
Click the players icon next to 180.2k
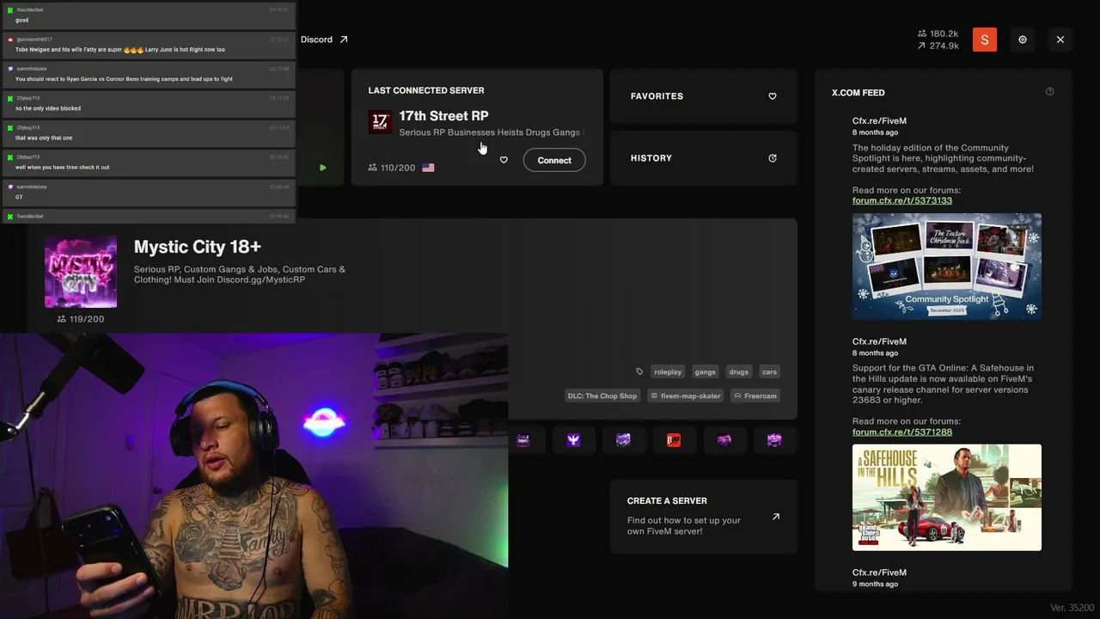tap(922, 34)
